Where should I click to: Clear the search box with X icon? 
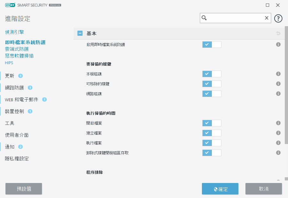pyautogui.click(x=266, y=18)
